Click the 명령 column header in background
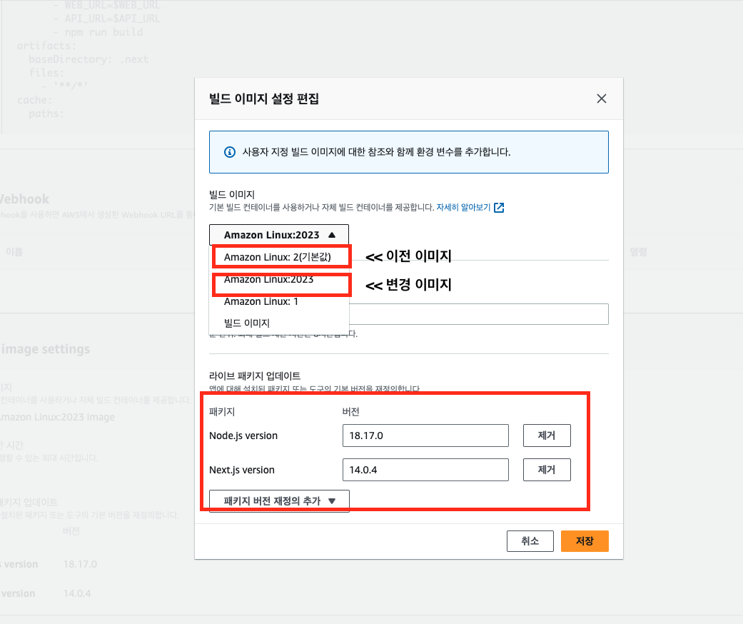 (x=638, y=252)
